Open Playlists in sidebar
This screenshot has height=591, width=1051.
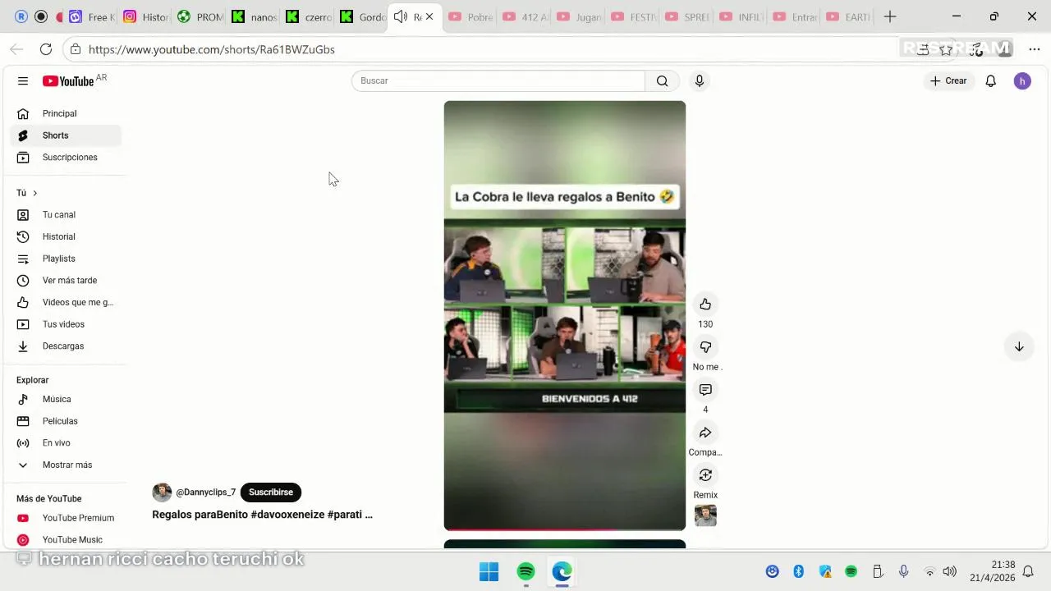tap(66, 259)
